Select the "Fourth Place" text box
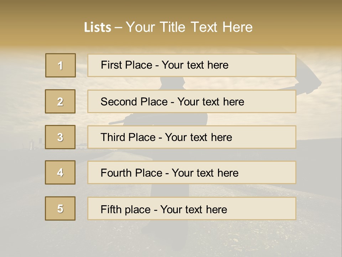 [x=192, y=173]
